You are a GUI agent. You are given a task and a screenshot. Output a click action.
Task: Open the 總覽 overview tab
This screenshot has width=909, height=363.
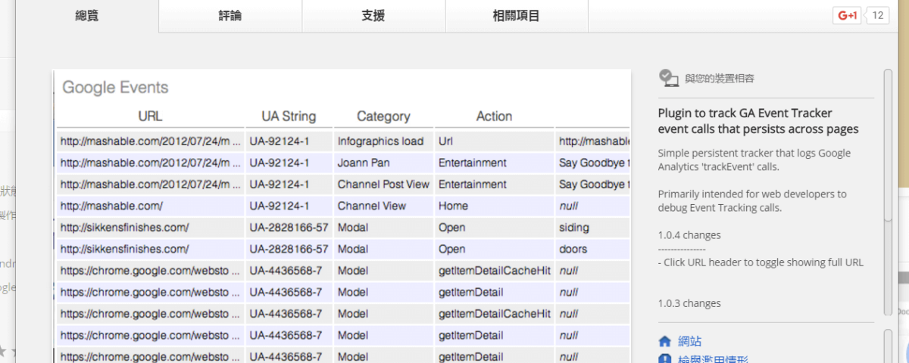pyautogui.click(x=87, y=16)
